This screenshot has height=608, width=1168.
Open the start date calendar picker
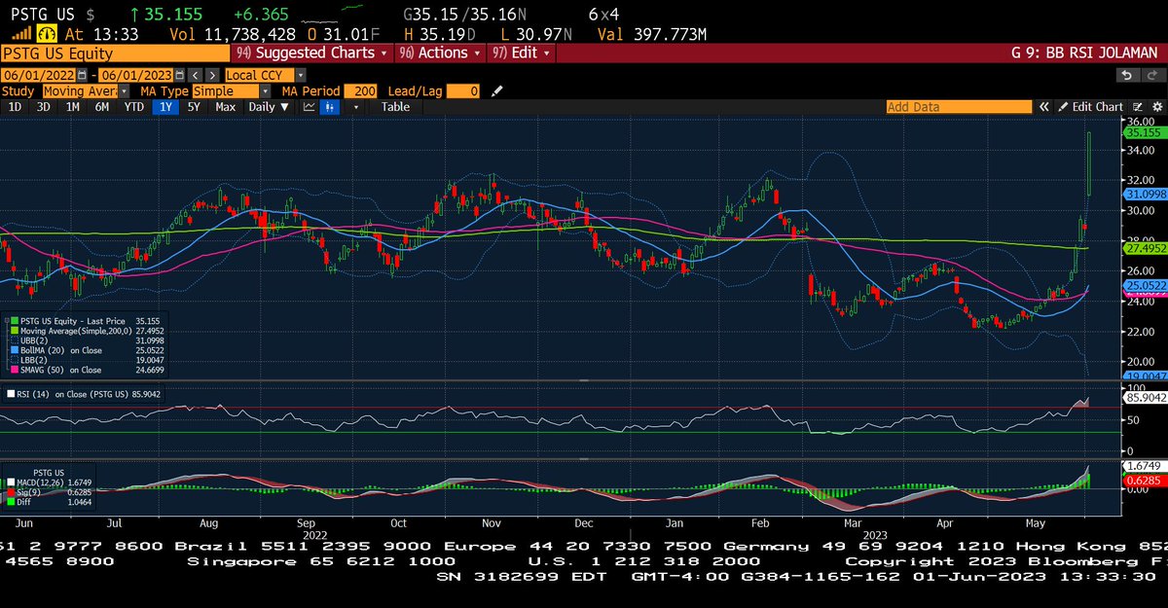82,75
